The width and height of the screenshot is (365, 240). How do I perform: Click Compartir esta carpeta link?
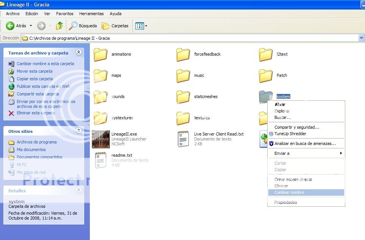tap(38, 94)
